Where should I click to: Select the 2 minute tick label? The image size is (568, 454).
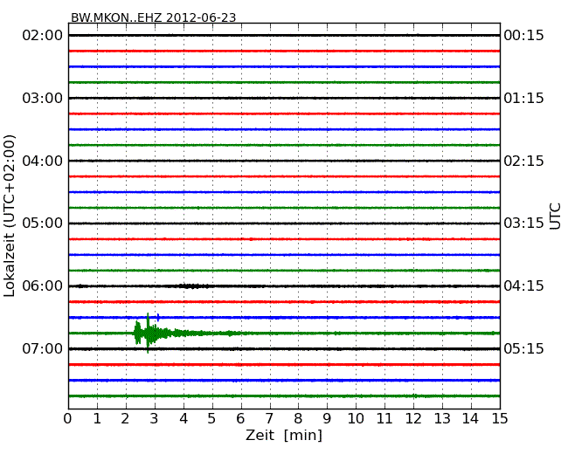[125, 419]
